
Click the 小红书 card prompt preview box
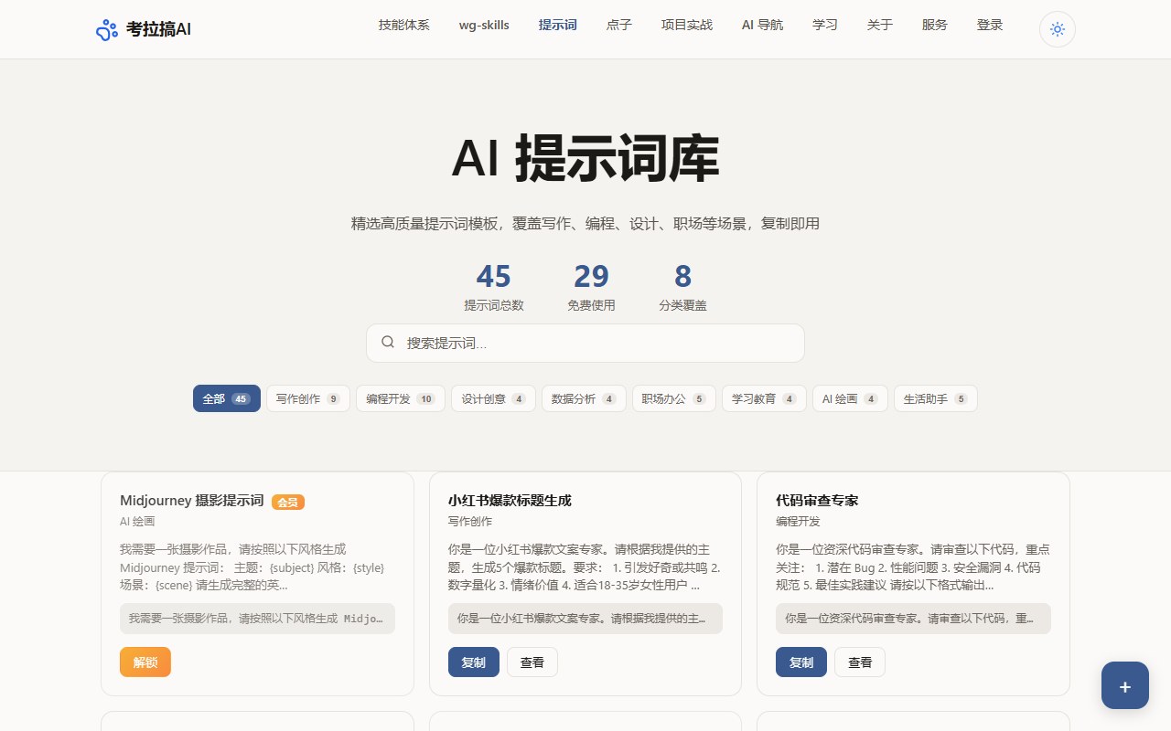[585, 619]
